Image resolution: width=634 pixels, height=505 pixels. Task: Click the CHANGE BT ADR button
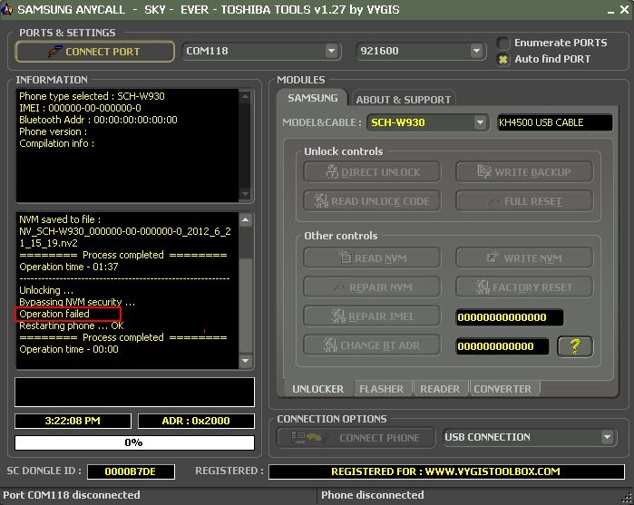(x=372, y=345)
